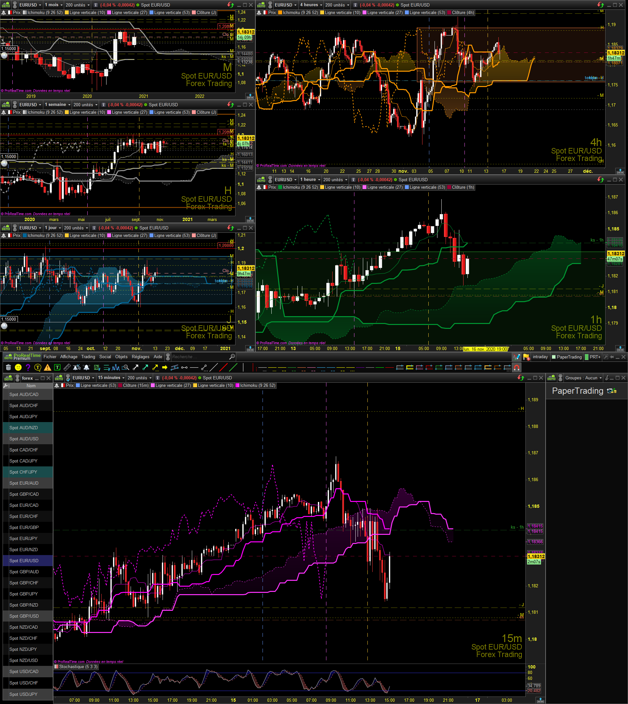
Task: Open the Groupes : Aucun dropdown
Action: coord(583,378)
